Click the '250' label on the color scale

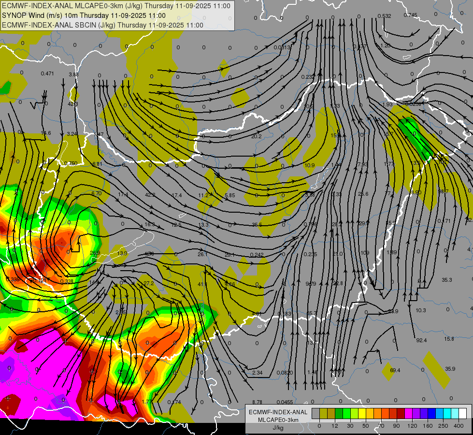coord(443,426)
